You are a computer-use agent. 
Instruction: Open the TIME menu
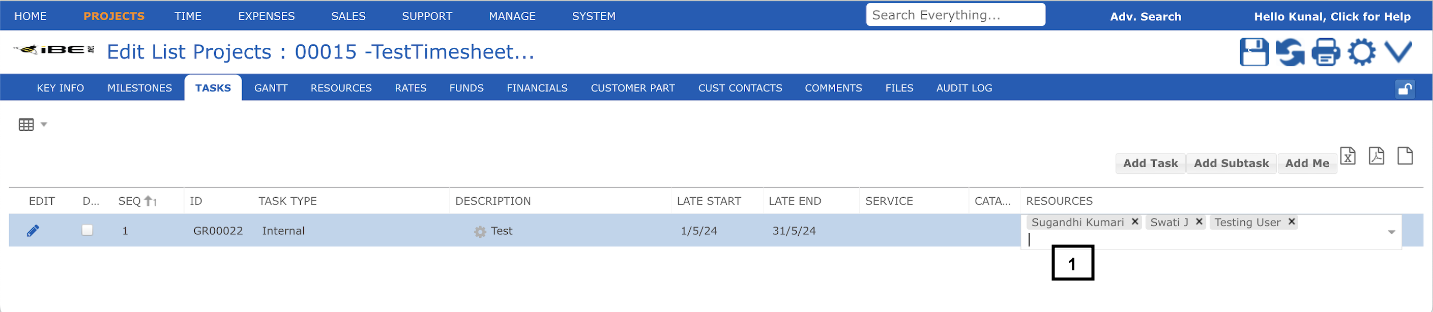[x=188, y=16]
